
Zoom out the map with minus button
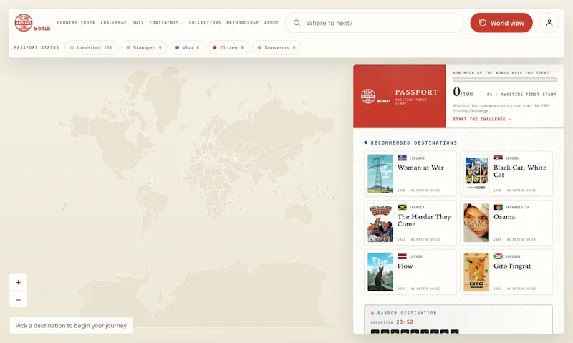tap(18, 300)
